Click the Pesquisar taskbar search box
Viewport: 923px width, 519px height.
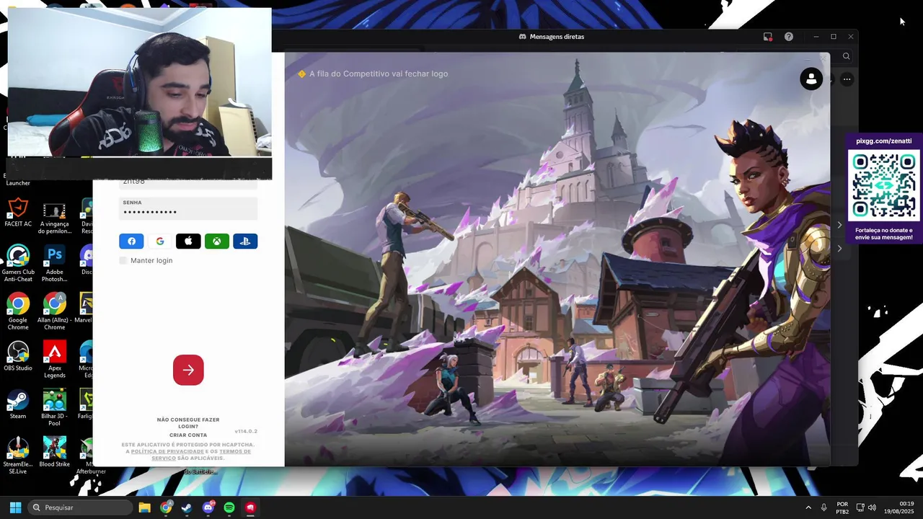80,507
